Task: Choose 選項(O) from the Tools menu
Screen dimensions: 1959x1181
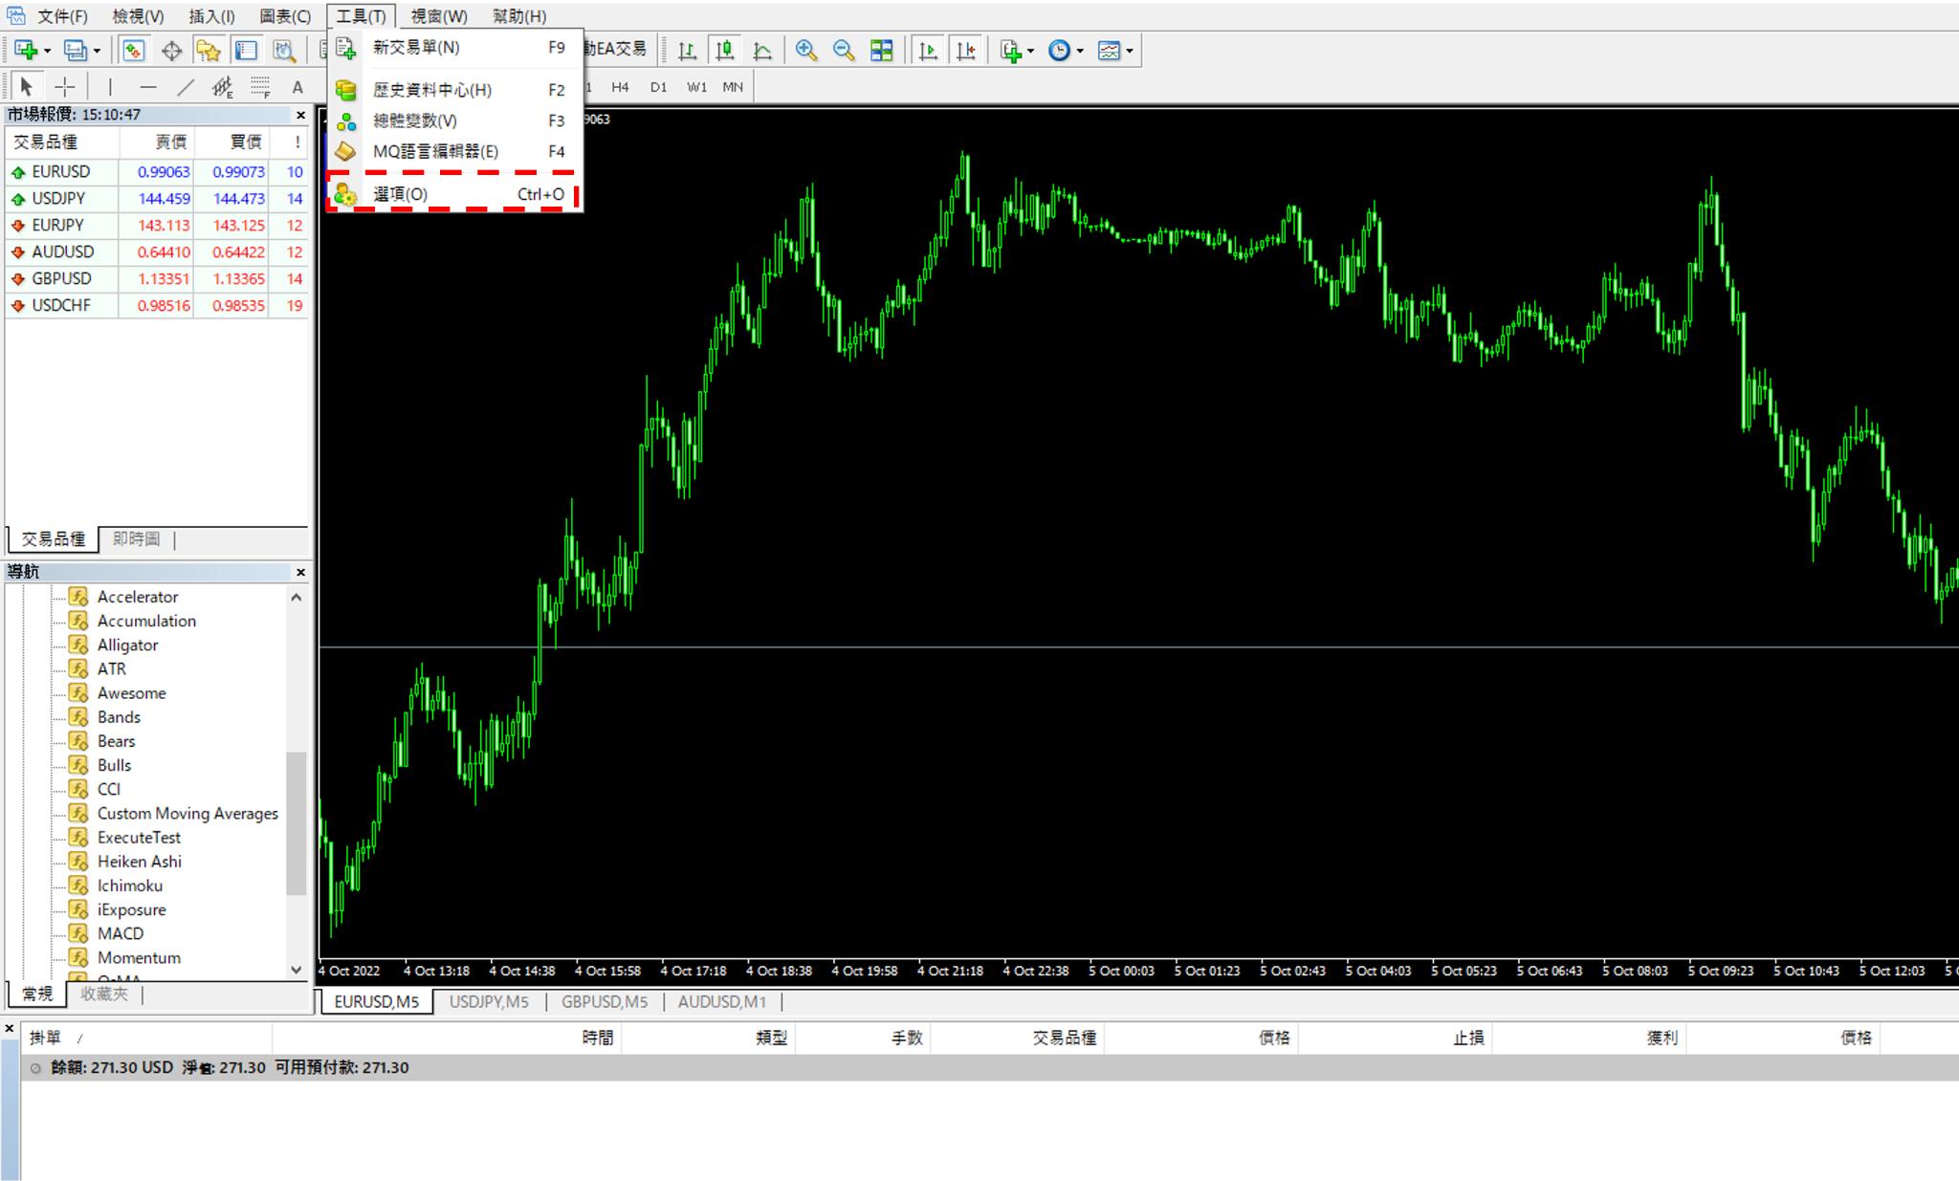Action: pos(454,194)
